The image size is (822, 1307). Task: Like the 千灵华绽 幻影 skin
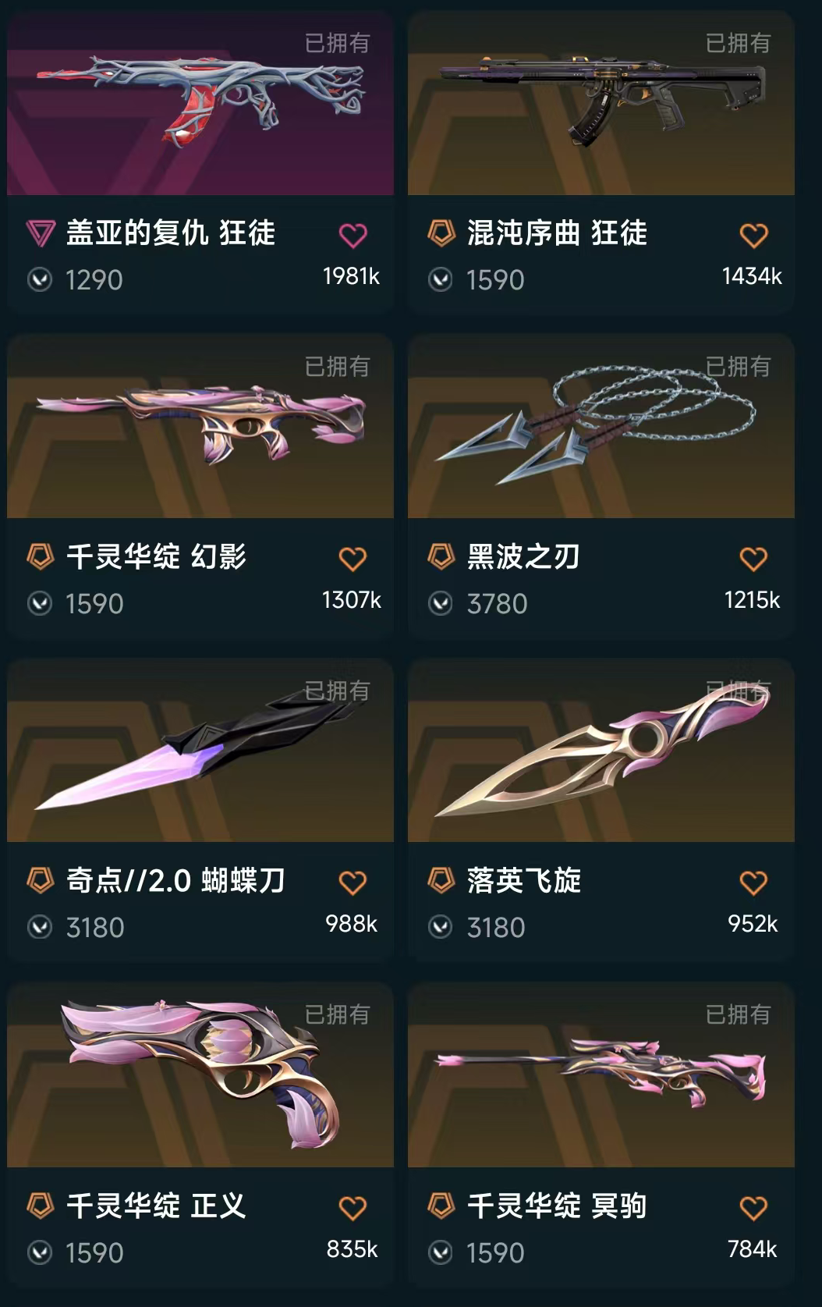(353, 559)
